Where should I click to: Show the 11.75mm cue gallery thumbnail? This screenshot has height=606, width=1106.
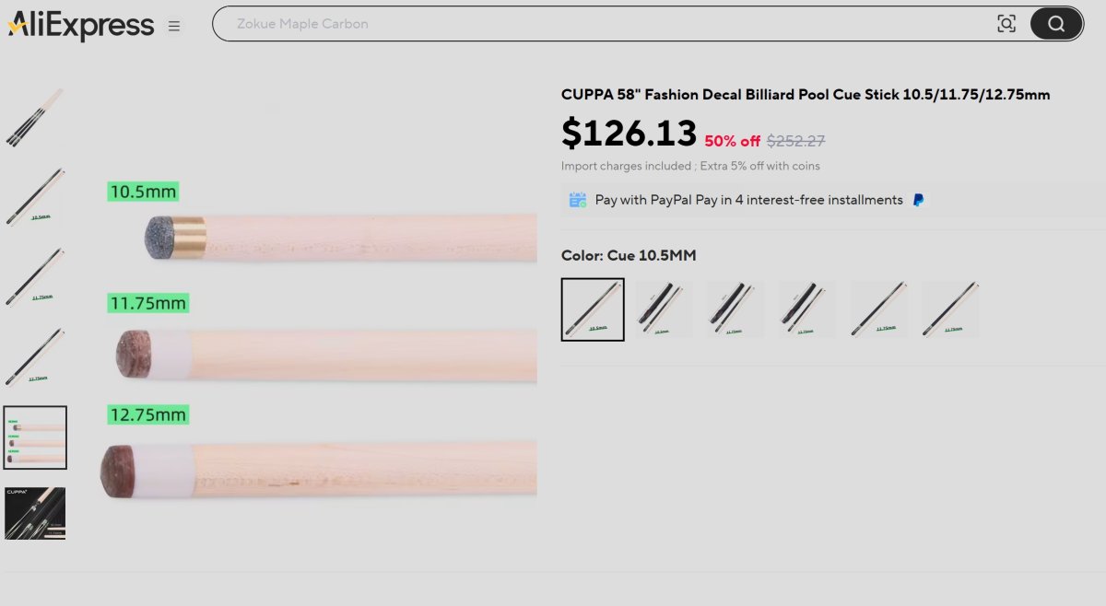click(35, 276)
